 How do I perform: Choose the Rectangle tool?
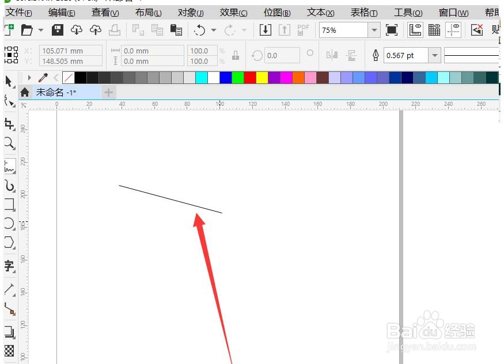click(9, 204)
